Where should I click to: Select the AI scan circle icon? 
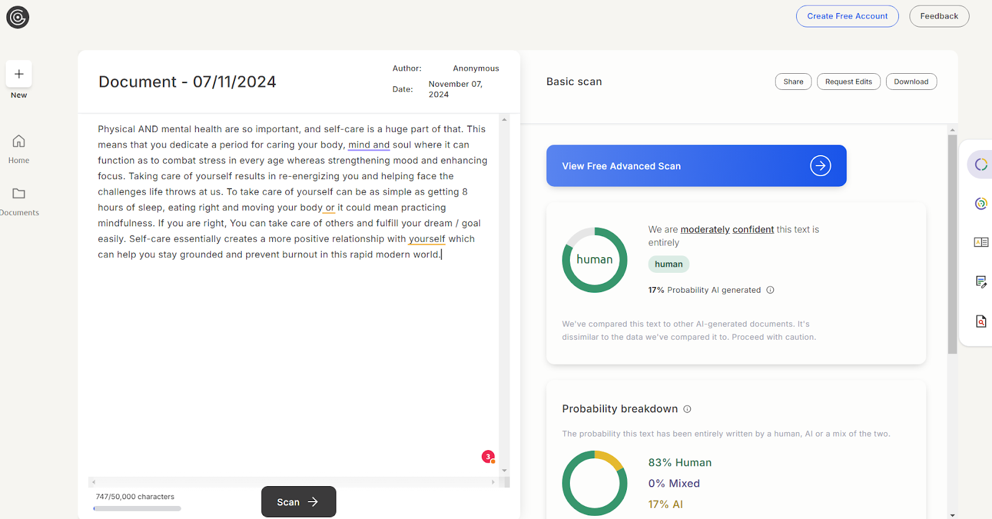click(981, 164)
